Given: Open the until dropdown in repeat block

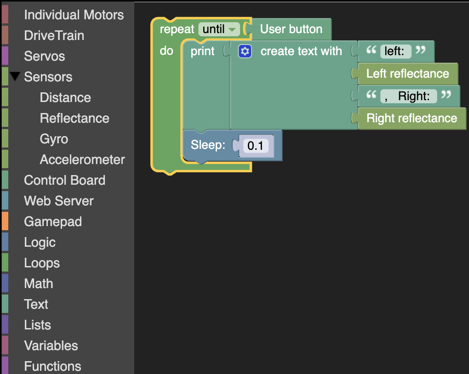Looking at the screenshot, I should (x=219, y=29).
